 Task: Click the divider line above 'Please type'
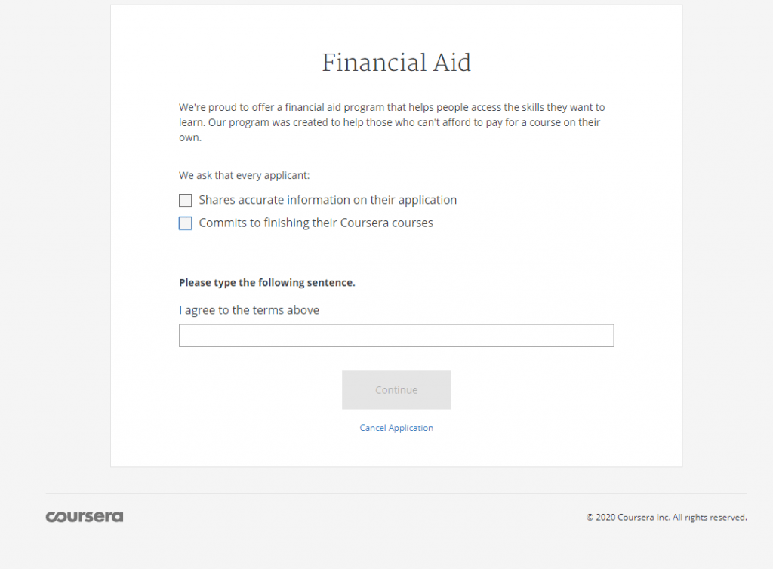(396, 263)
